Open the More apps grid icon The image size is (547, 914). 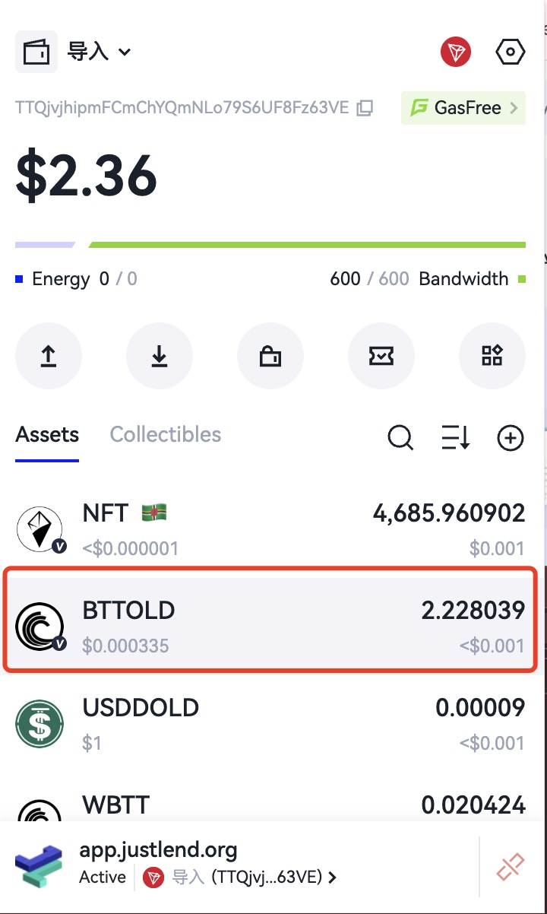click(492, 356)
